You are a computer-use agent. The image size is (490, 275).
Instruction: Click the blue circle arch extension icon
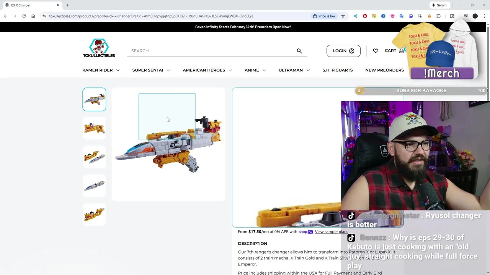(411, 16)
